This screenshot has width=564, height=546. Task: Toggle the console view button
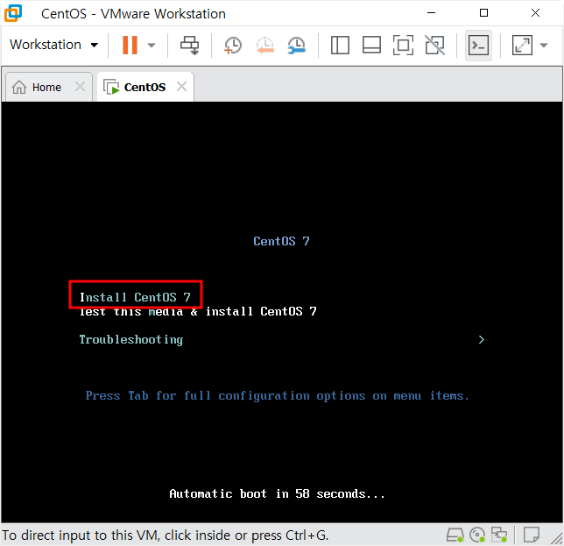478,46
